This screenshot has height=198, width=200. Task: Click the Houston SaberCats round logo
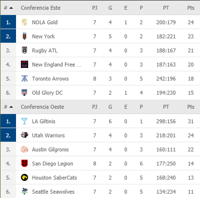point(24,178)
